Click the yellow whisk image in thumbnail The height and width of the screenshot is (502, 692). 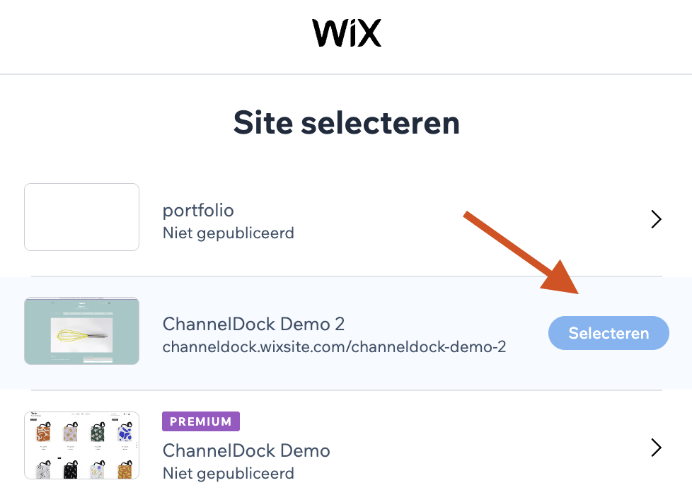(x=81, y=335)
